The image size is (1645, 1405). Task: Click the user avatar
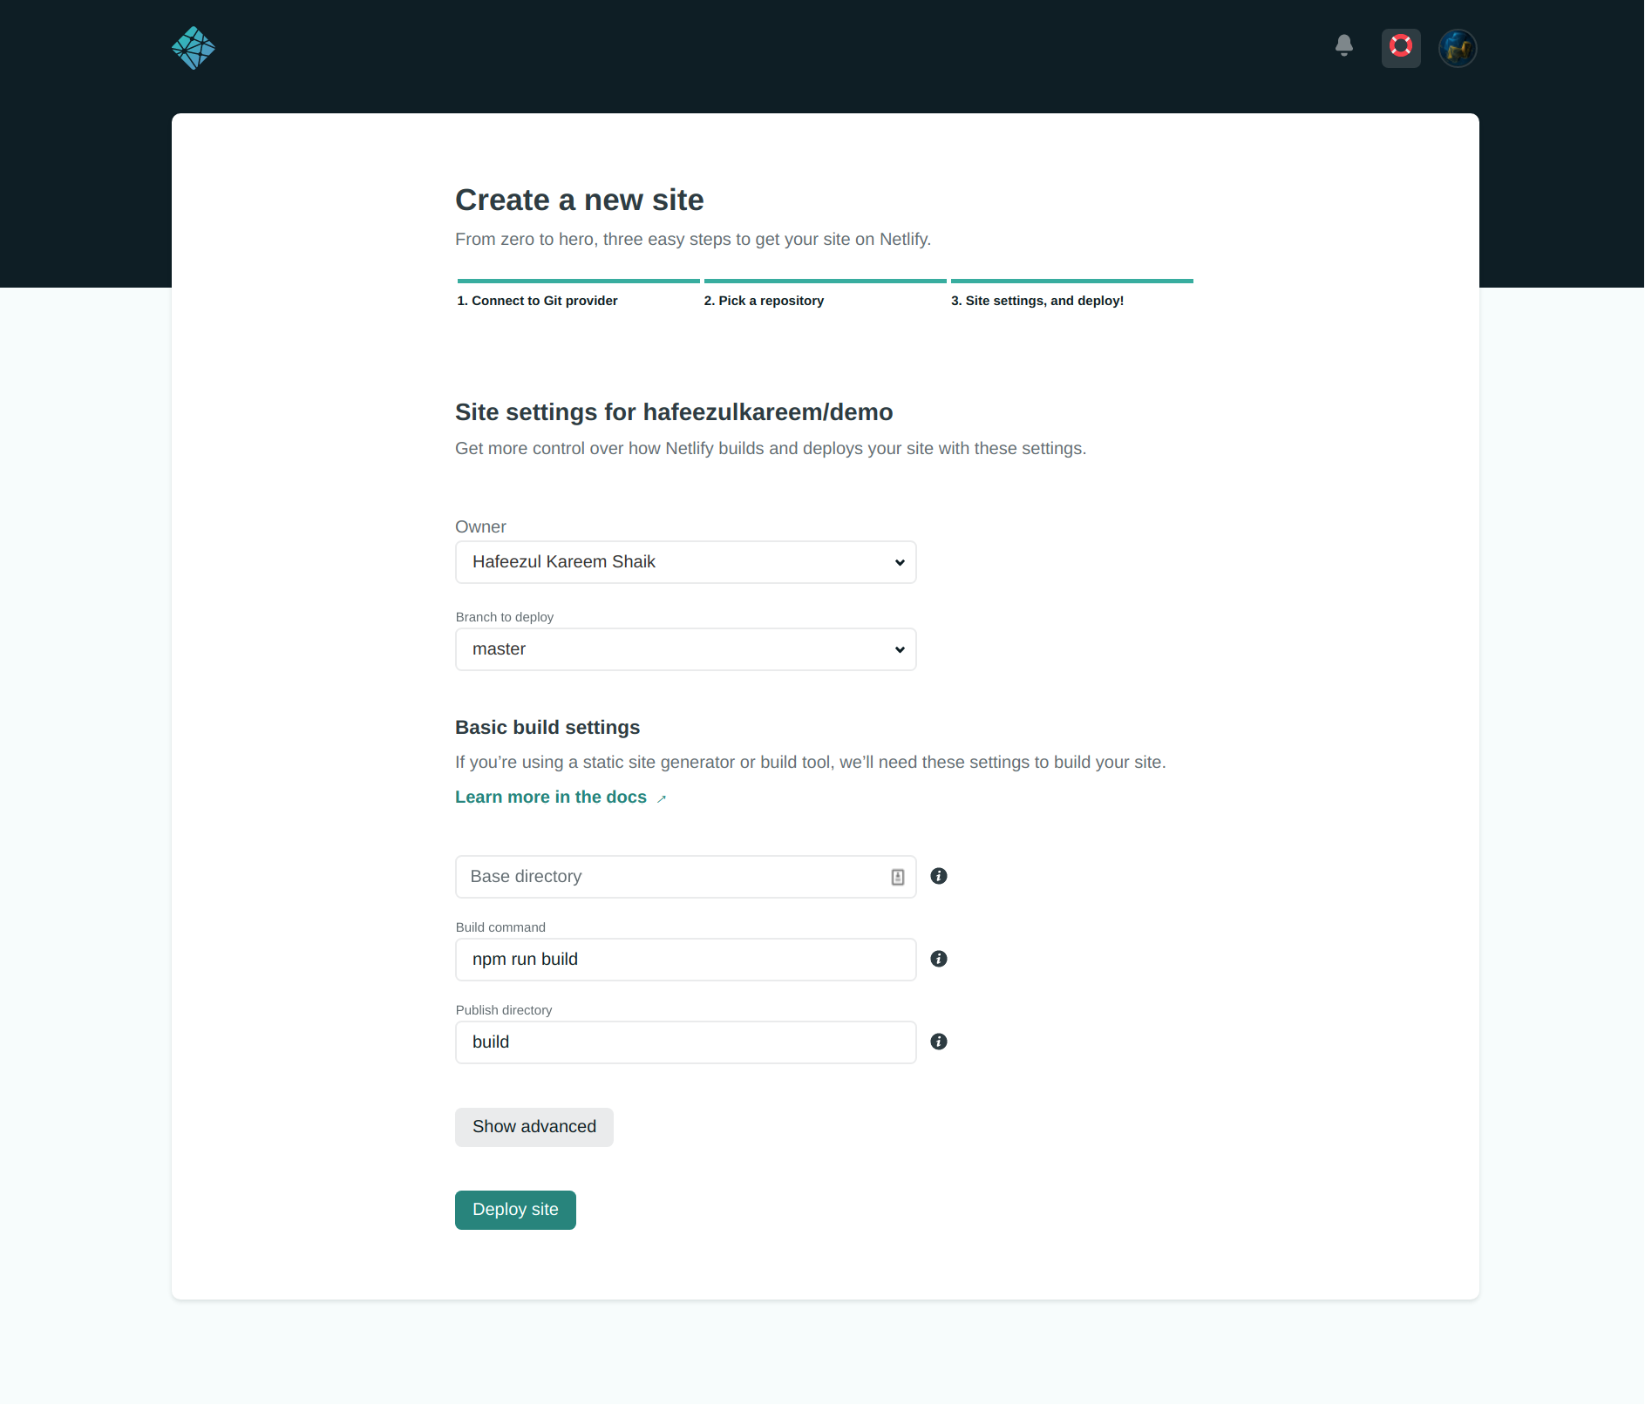tap(1457, 48)
